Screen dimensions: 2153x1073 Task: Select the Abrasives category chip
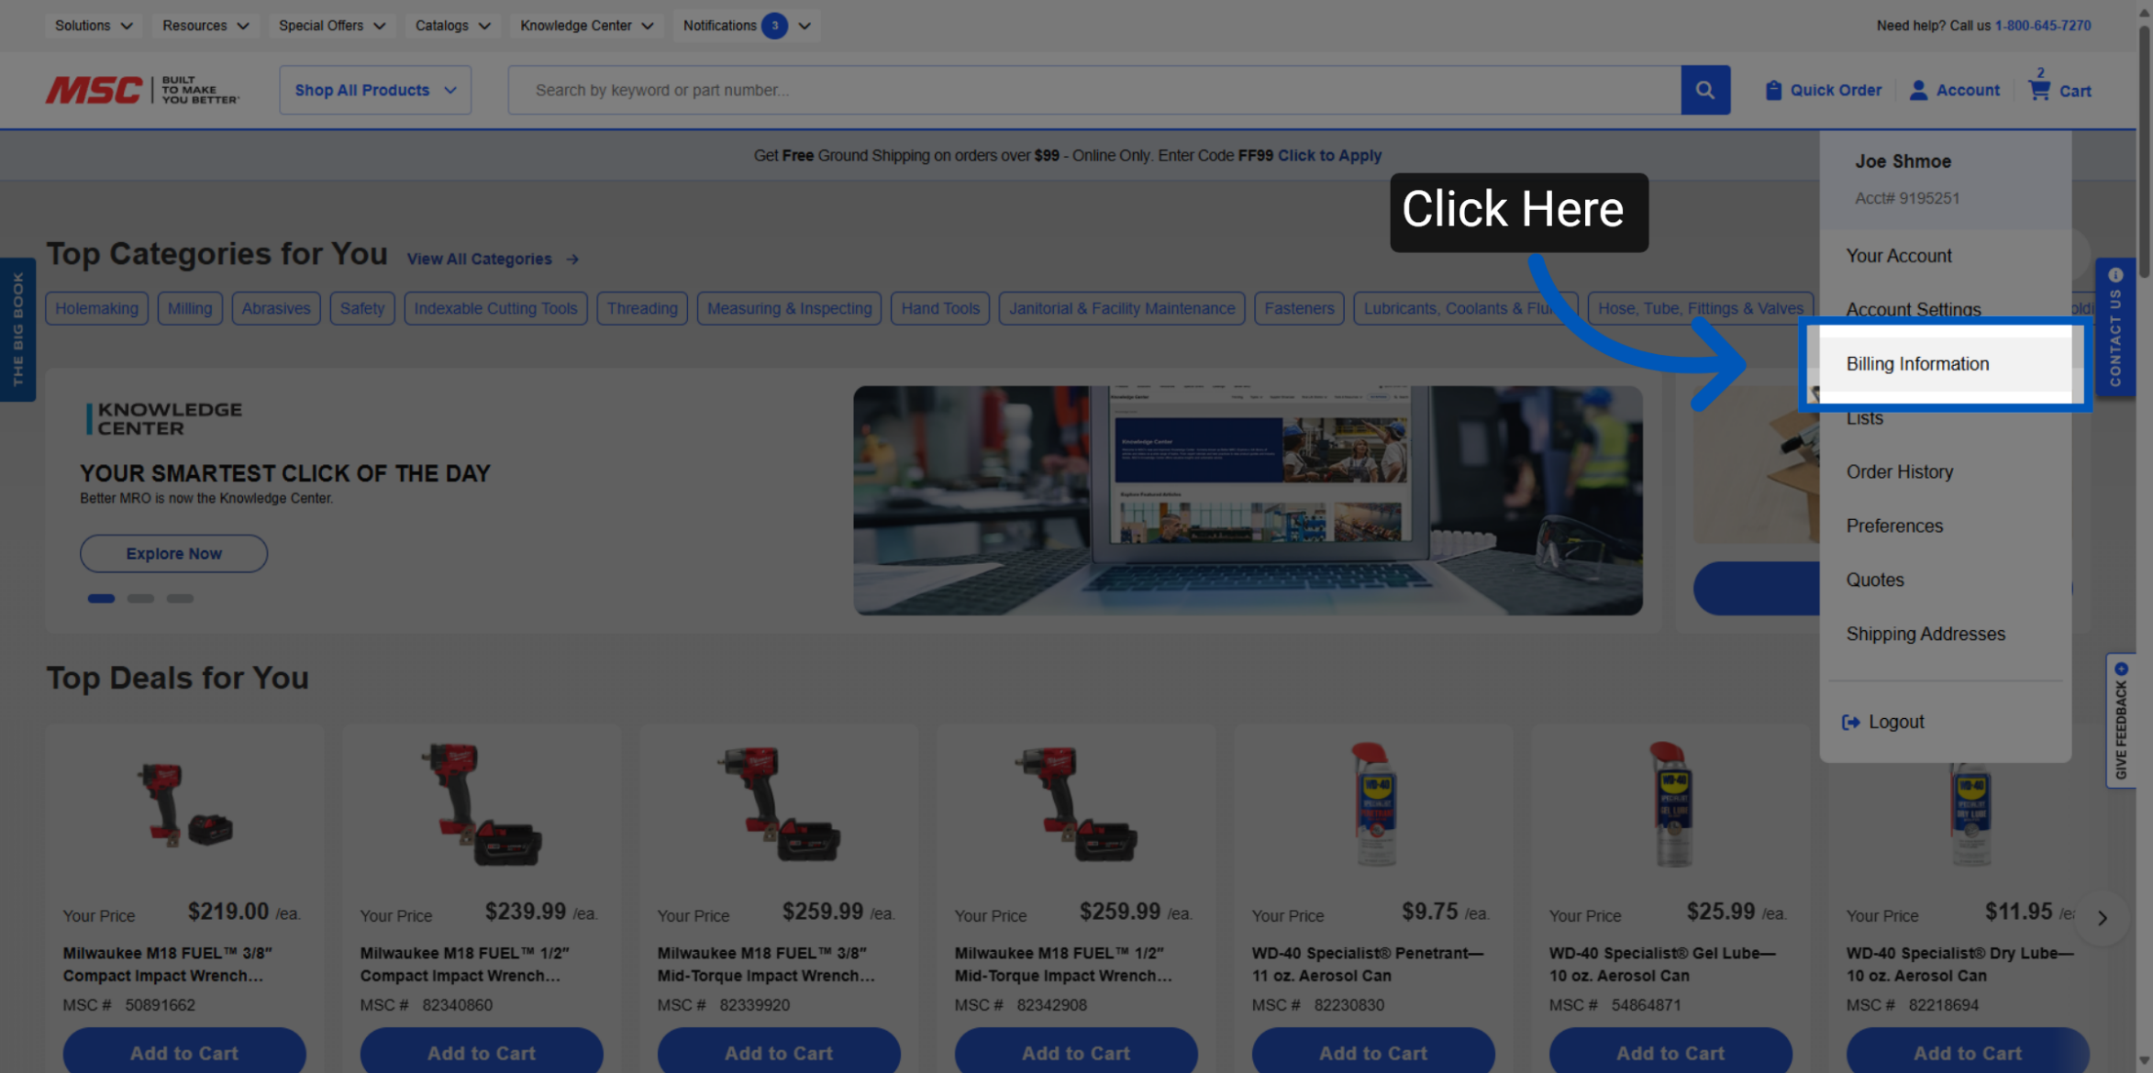point(276,309)
